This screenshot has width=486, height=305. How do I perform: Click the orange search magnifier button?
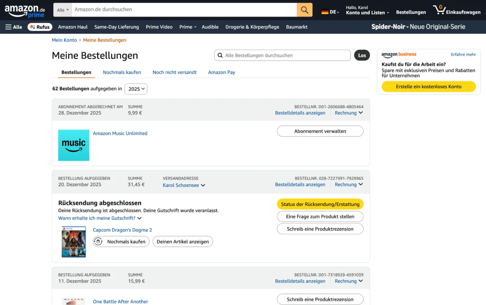point(305,10)
